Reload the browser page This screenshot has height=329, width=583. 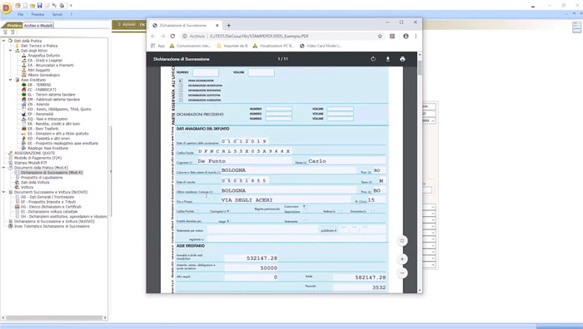coord(172,36)
